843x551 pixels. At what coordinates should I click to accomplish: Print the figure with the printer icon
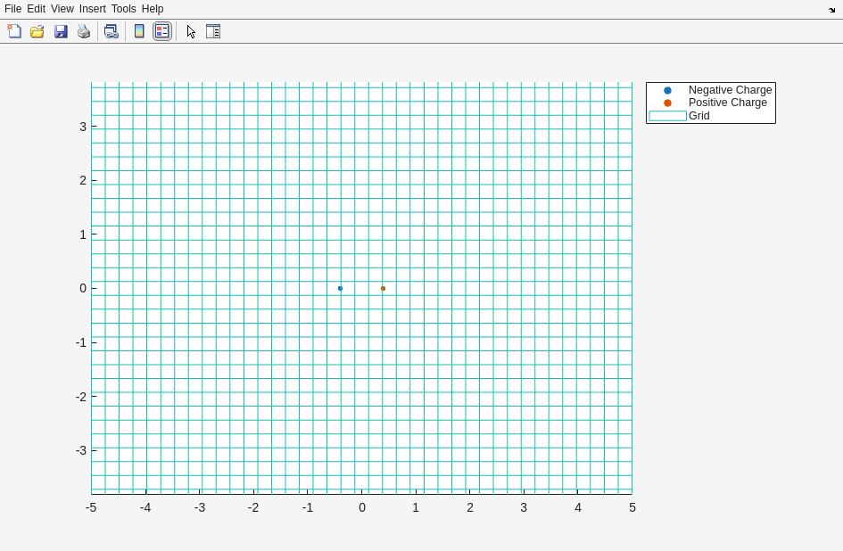pos(84,31)
